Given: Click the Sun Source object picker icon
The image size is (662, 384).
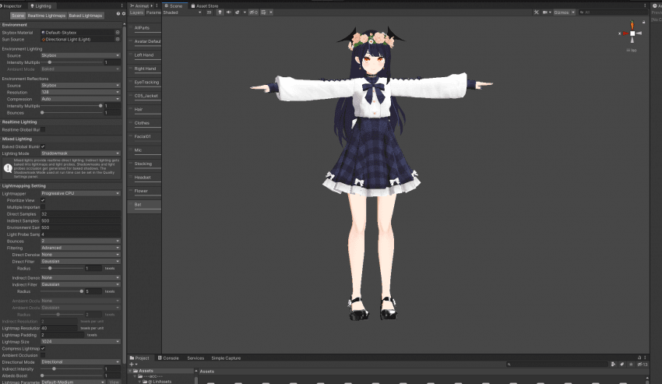Looking at the screenshot, I should (118, 38).
